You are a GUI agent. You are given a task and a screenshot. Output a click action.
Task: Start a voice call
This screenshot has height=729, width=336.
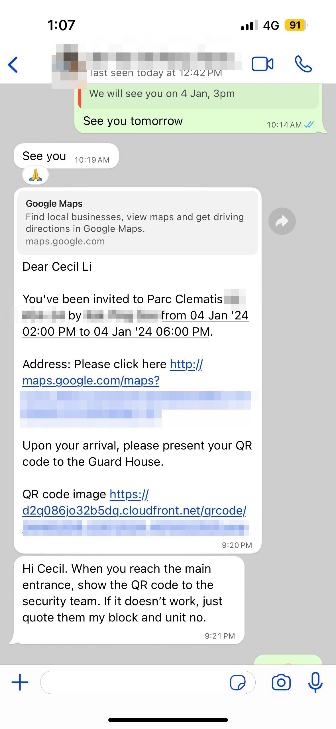[303, 64]
